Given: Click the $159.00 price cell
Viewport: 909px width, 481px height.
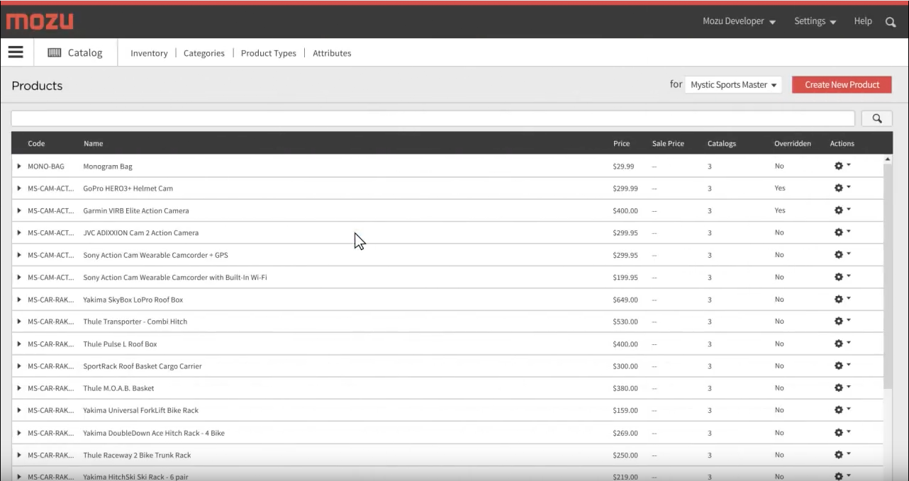Looking at the screenshot, I should click(625, 410).
